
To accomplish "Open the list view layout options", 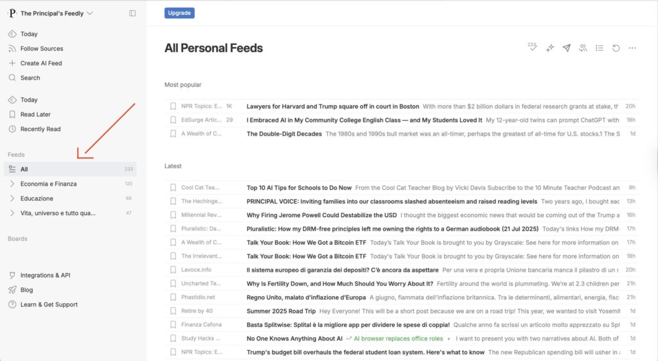I will (600, 48).
